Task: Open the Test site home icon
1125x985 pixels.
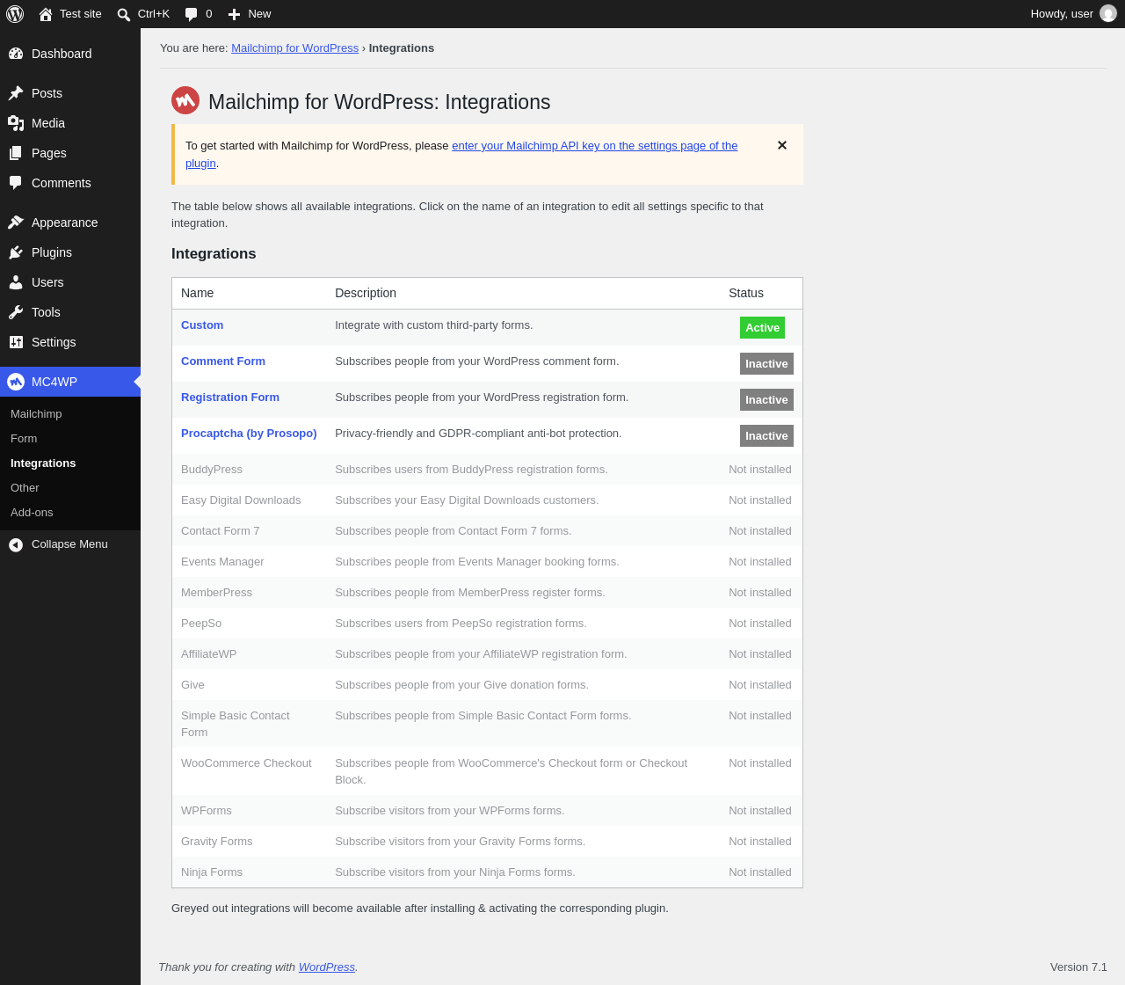Action: tap(46, 14)
